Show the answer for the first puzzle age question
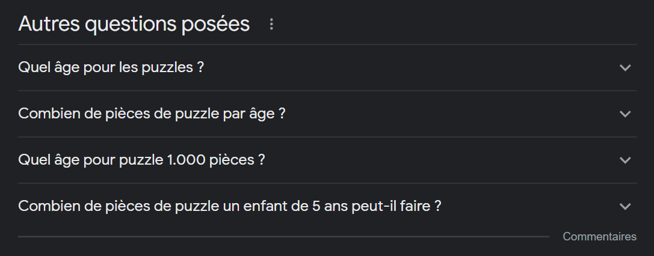This screenshot has height=256, width=654. tap(111, 67)
